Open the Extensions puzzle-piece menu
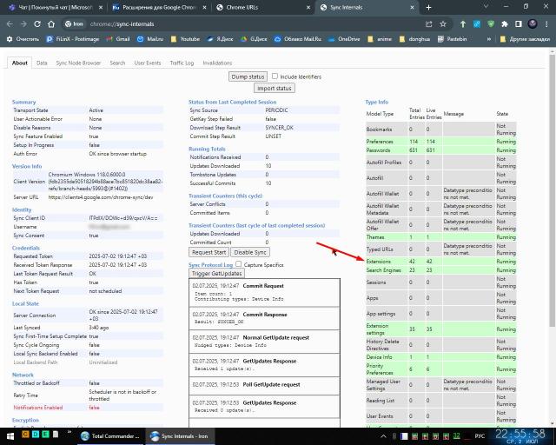Image resolution: width=556 pixels, height=445 pixels. coord(505,24)
